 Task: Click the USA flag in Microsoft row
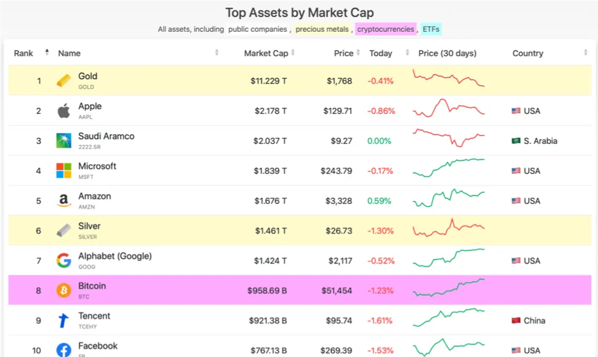(516, 171)
